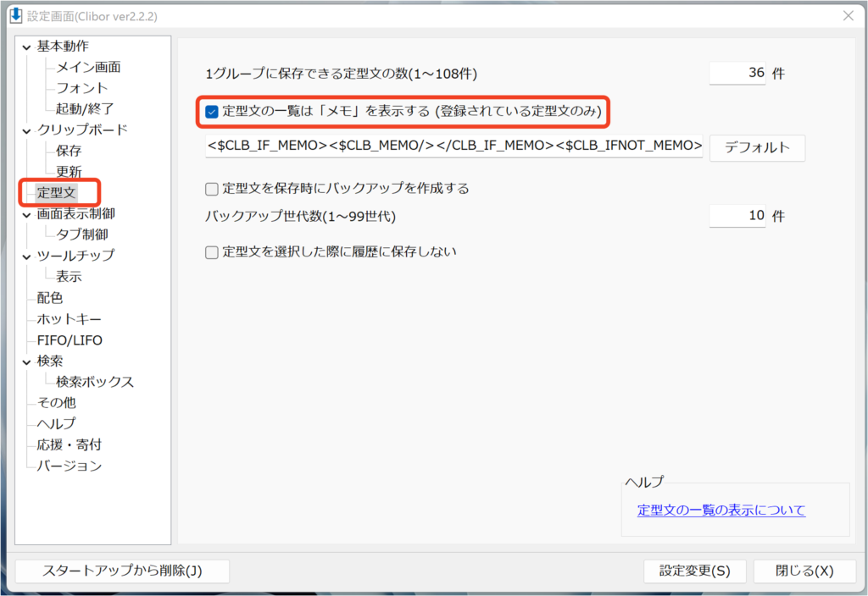
Task: Collapse the 基本動作 tree node
Action: point(26,47)
